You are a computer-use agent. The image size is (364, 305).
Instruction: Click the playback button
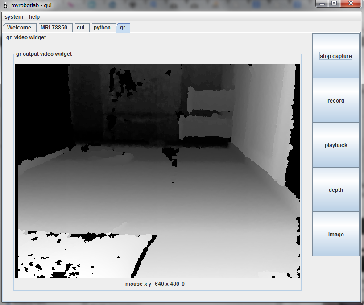pos(336,145)
